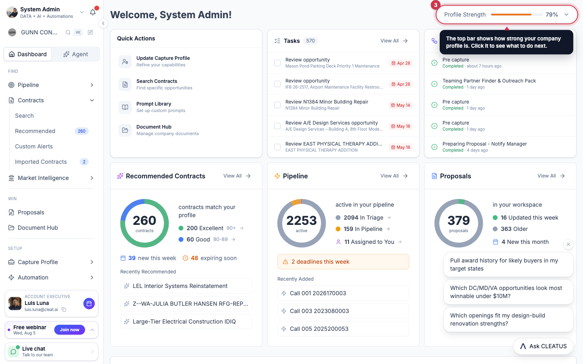Check Mason Pond Parking Deck review task

(x=277, y=63)
